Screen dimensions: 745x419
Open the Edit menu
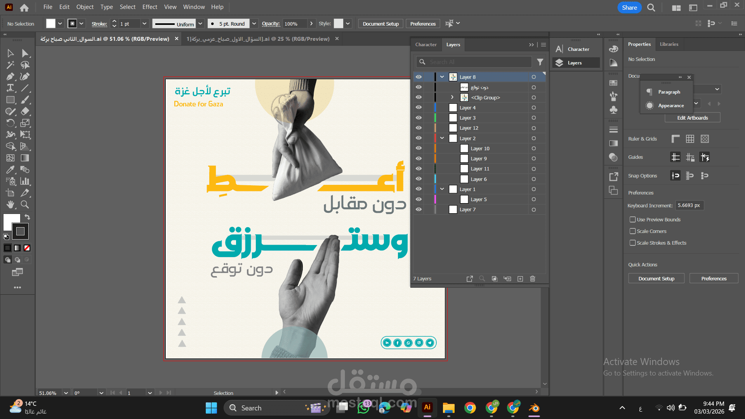coord(64,7)
